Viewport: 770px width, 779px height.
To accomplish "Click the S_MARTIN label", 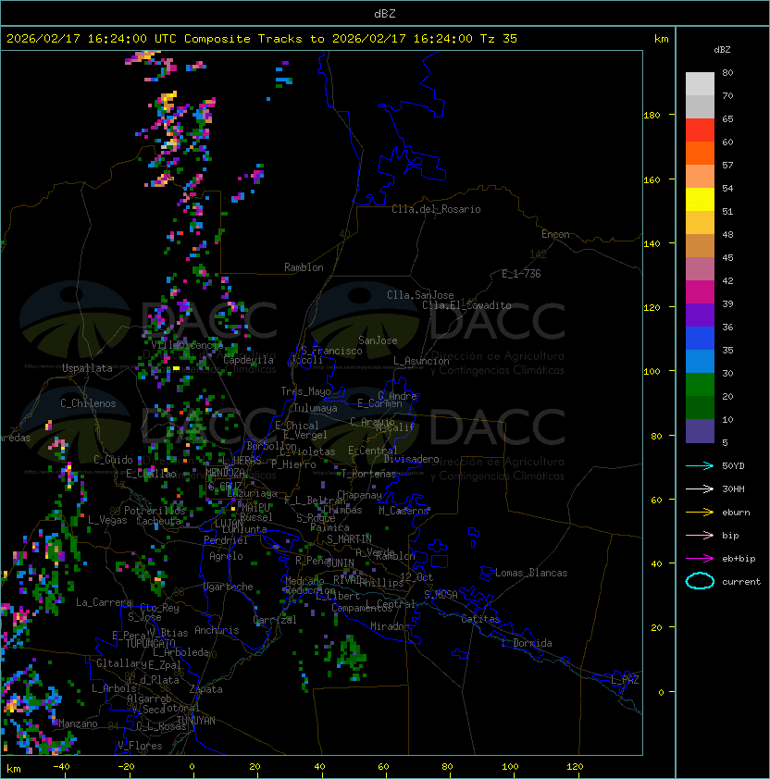I will click(349, 539).
